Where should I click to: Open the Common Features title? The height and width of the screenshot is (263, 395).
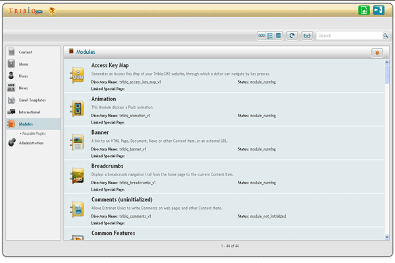113,233
